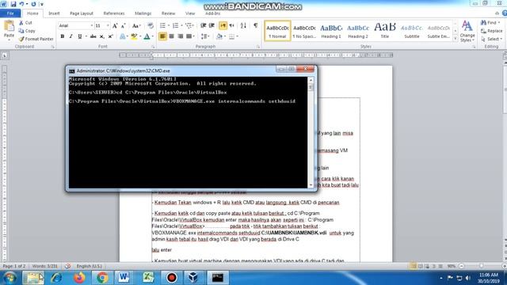Open Chrome from the taskbar

tap(102, 278)
